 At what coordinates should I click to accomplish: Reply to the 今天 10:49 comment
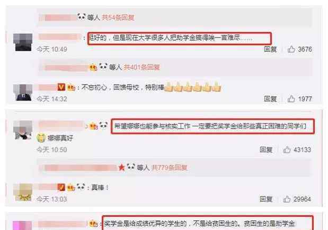coord(270,49)
